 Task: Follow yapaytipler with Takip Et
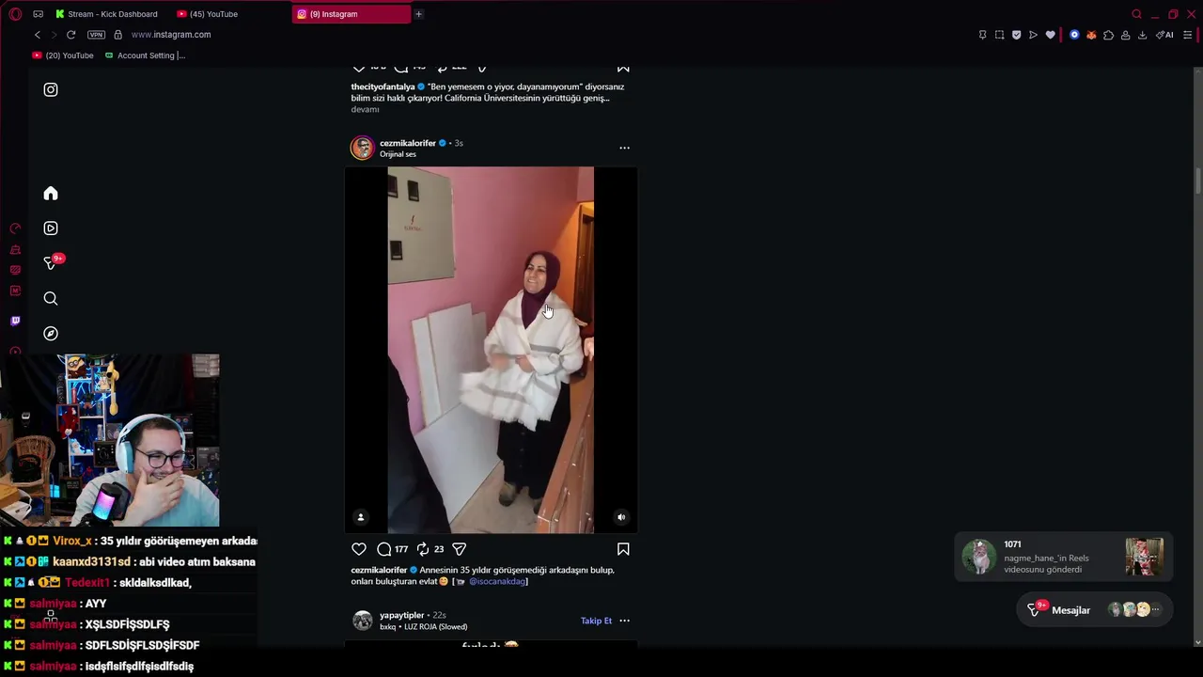[x=596, y=621]
